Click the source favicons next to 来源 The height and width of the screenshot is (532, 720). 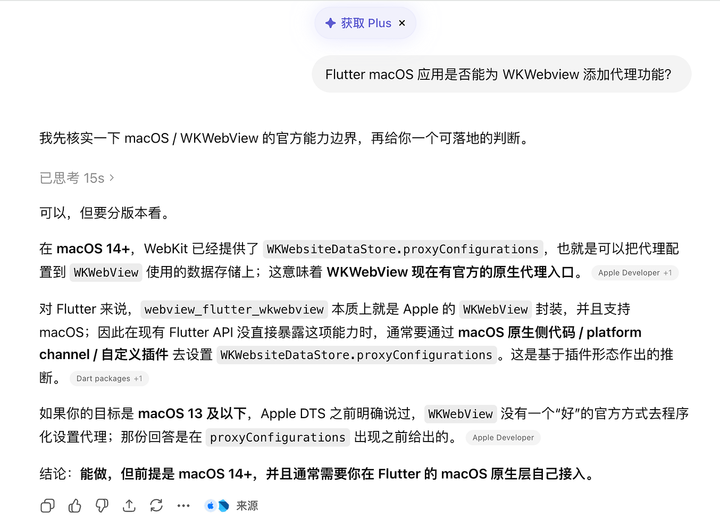click(x=217, y=505)
